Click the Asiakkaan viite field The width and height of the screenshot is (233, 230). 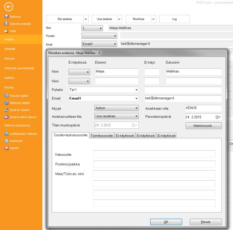tap(203, 108)
